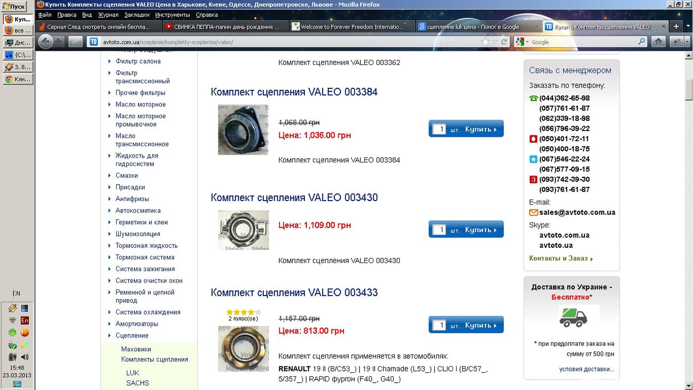
Task: Open the {C:\ file manager taskbar window
Action: 18,55
